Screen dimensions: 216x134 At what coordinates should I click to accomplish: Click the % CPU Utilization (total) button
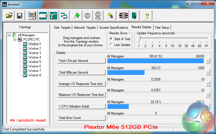[81, 106]
